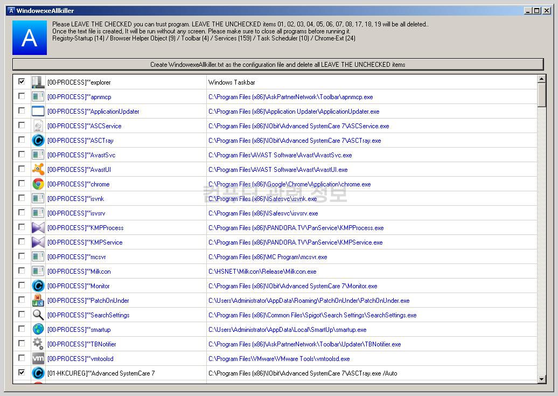Click the ASCTray.exe /Auto path text
Viewport: 558px width, 396px height.
point(303,373)
